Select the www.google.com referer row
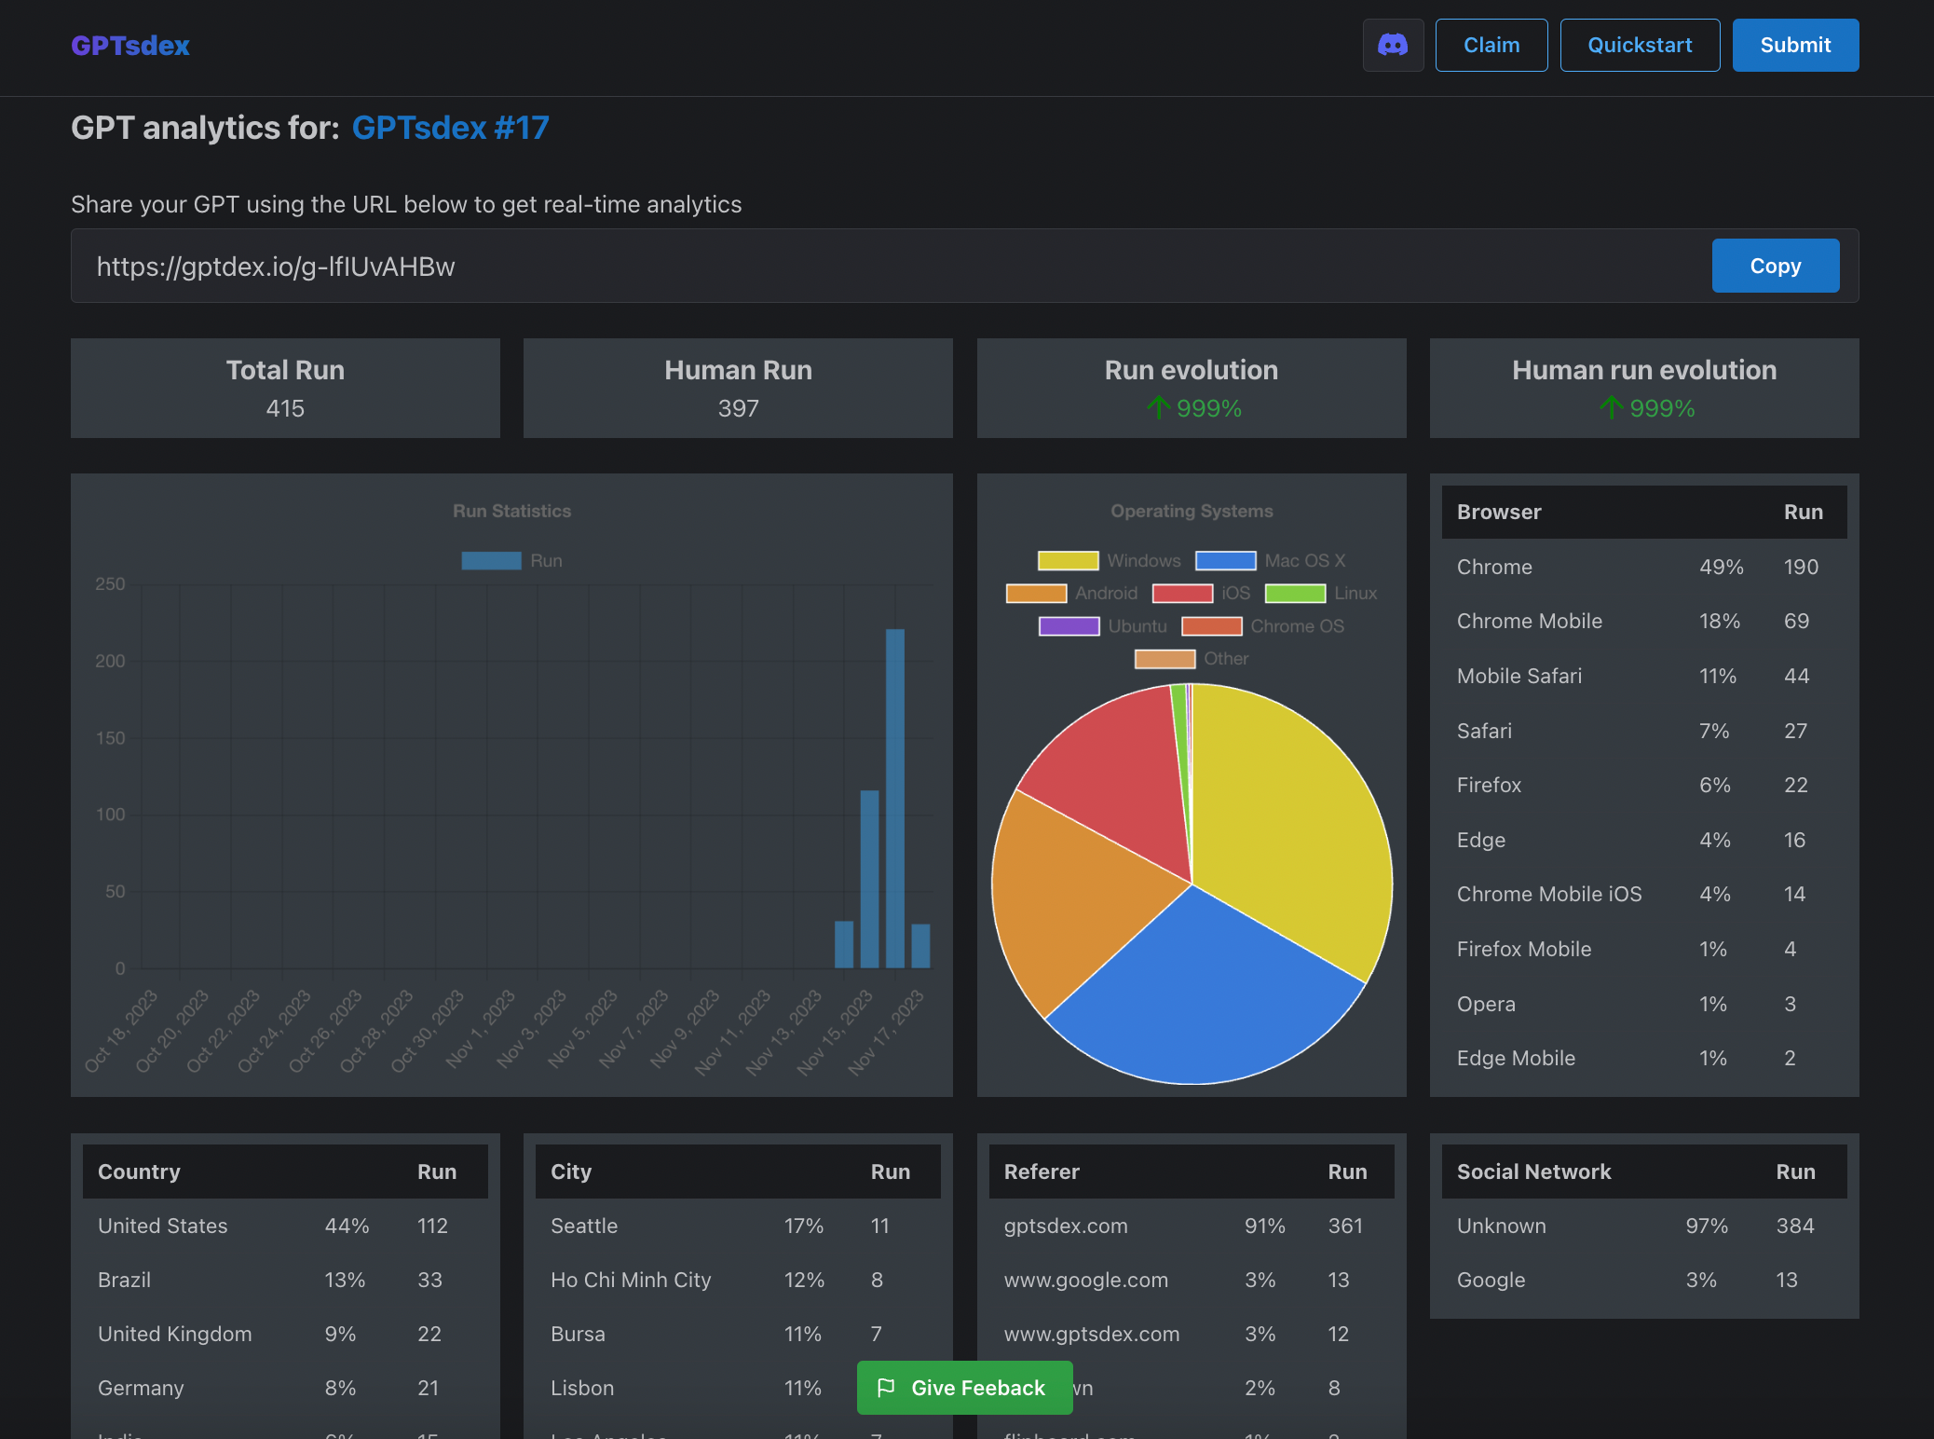Screen dimensions: 1934x1439 (1192, 1280)
